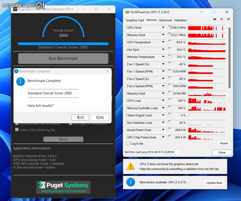Viewport: 241px width, 201px height.
Task: Open the Memory Temperature sensor dropdown
Action: (x=163, y=57)
